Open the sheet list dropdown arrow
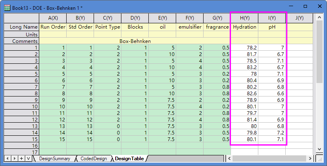 (28, 159)
